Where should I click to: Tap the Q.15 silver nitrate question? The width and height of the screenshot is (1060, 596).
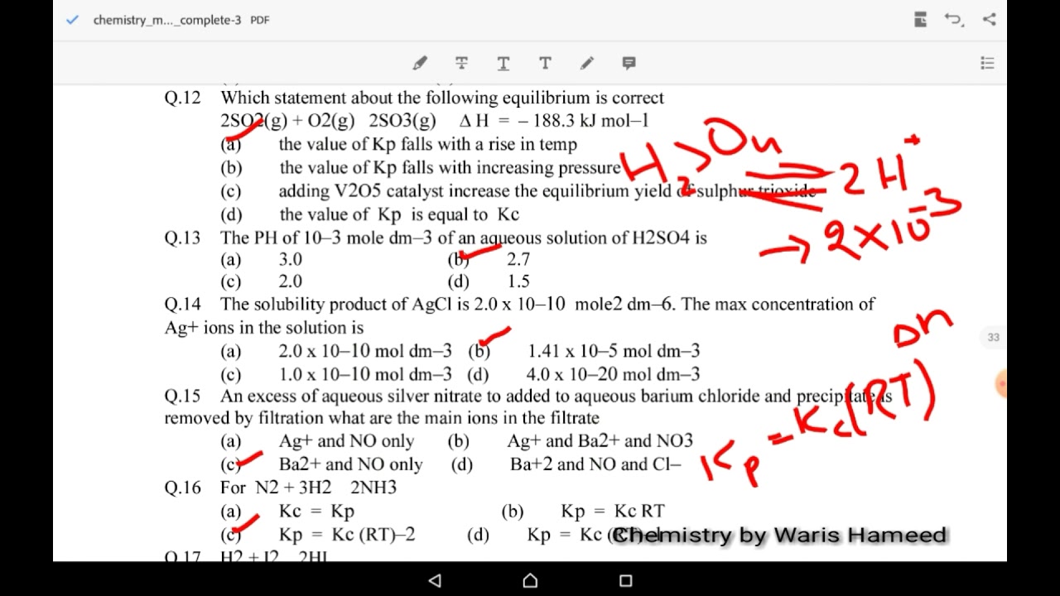528,406
